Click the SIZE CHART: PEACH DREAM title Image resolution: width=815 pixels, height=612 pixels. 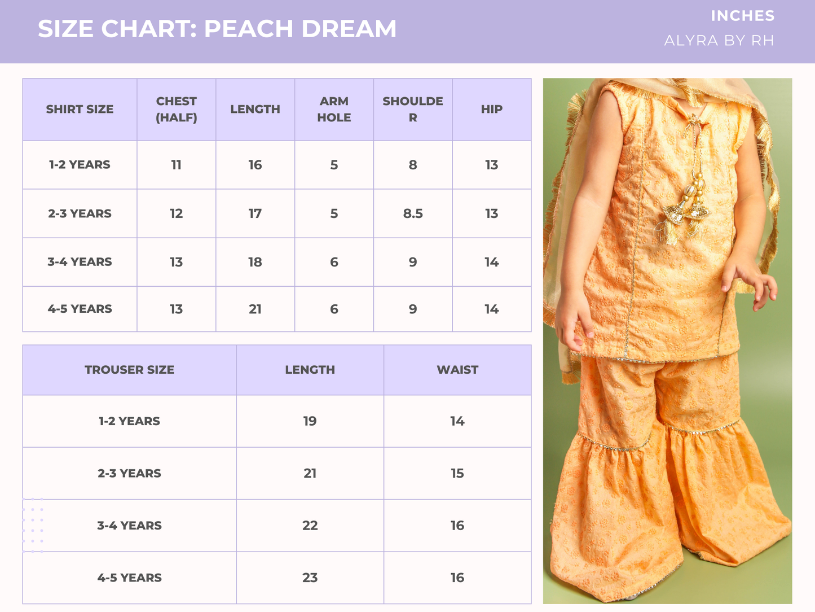pyautogui.click(x=217, y=28)
